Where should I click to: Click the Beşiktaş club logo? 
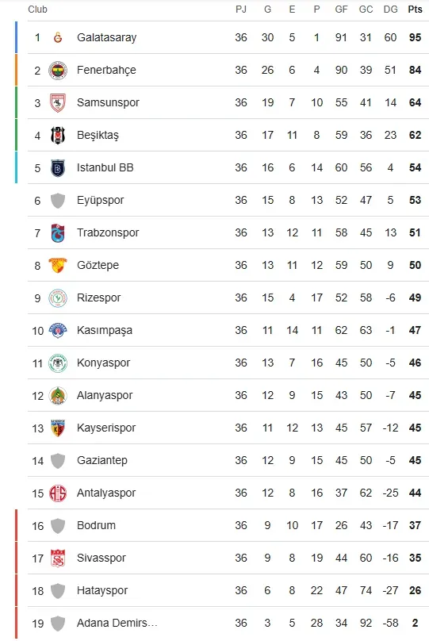click(58, 136)
